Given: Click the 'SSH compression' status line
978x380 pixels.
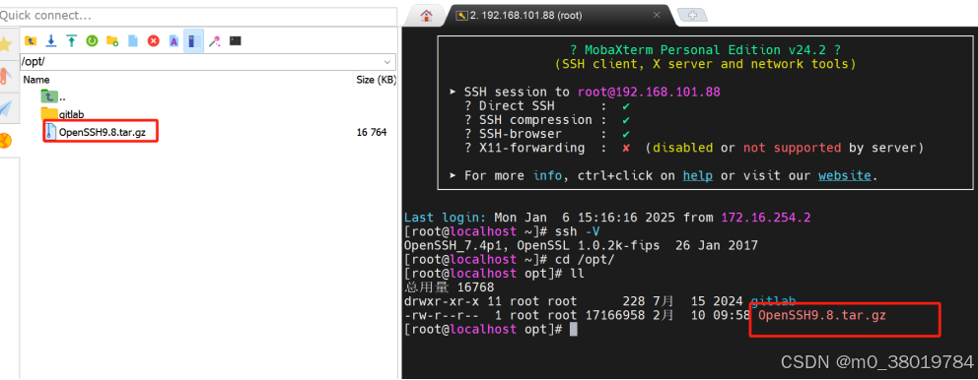Looking at the screenshot, I should (x=547, y=119).
